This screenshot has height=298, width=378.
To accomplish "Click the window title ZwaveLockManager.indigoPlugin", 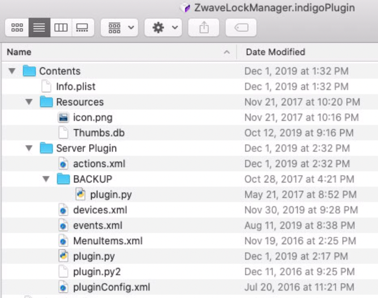I will point(274,8).
